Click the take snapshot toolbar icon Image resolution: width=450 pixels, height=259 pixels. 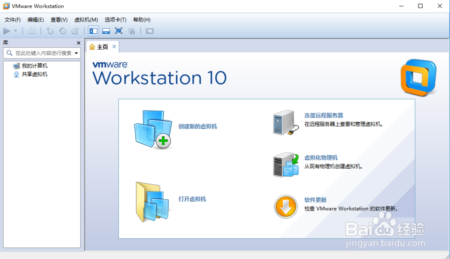pyautogui.click(x=50, y=31)
